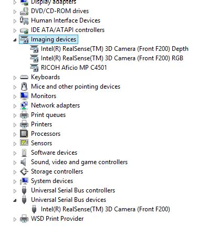This screenshot has height=226, width=209.
Task: Click the RICOH Aficio MP C4501 device icon
Action: pyautogui.click(x=34, y=68)
